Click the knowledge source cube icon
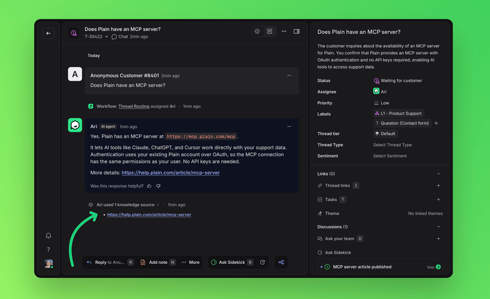Image resolution: width=490 pixels, height=299 pixels. click(91, 205)
